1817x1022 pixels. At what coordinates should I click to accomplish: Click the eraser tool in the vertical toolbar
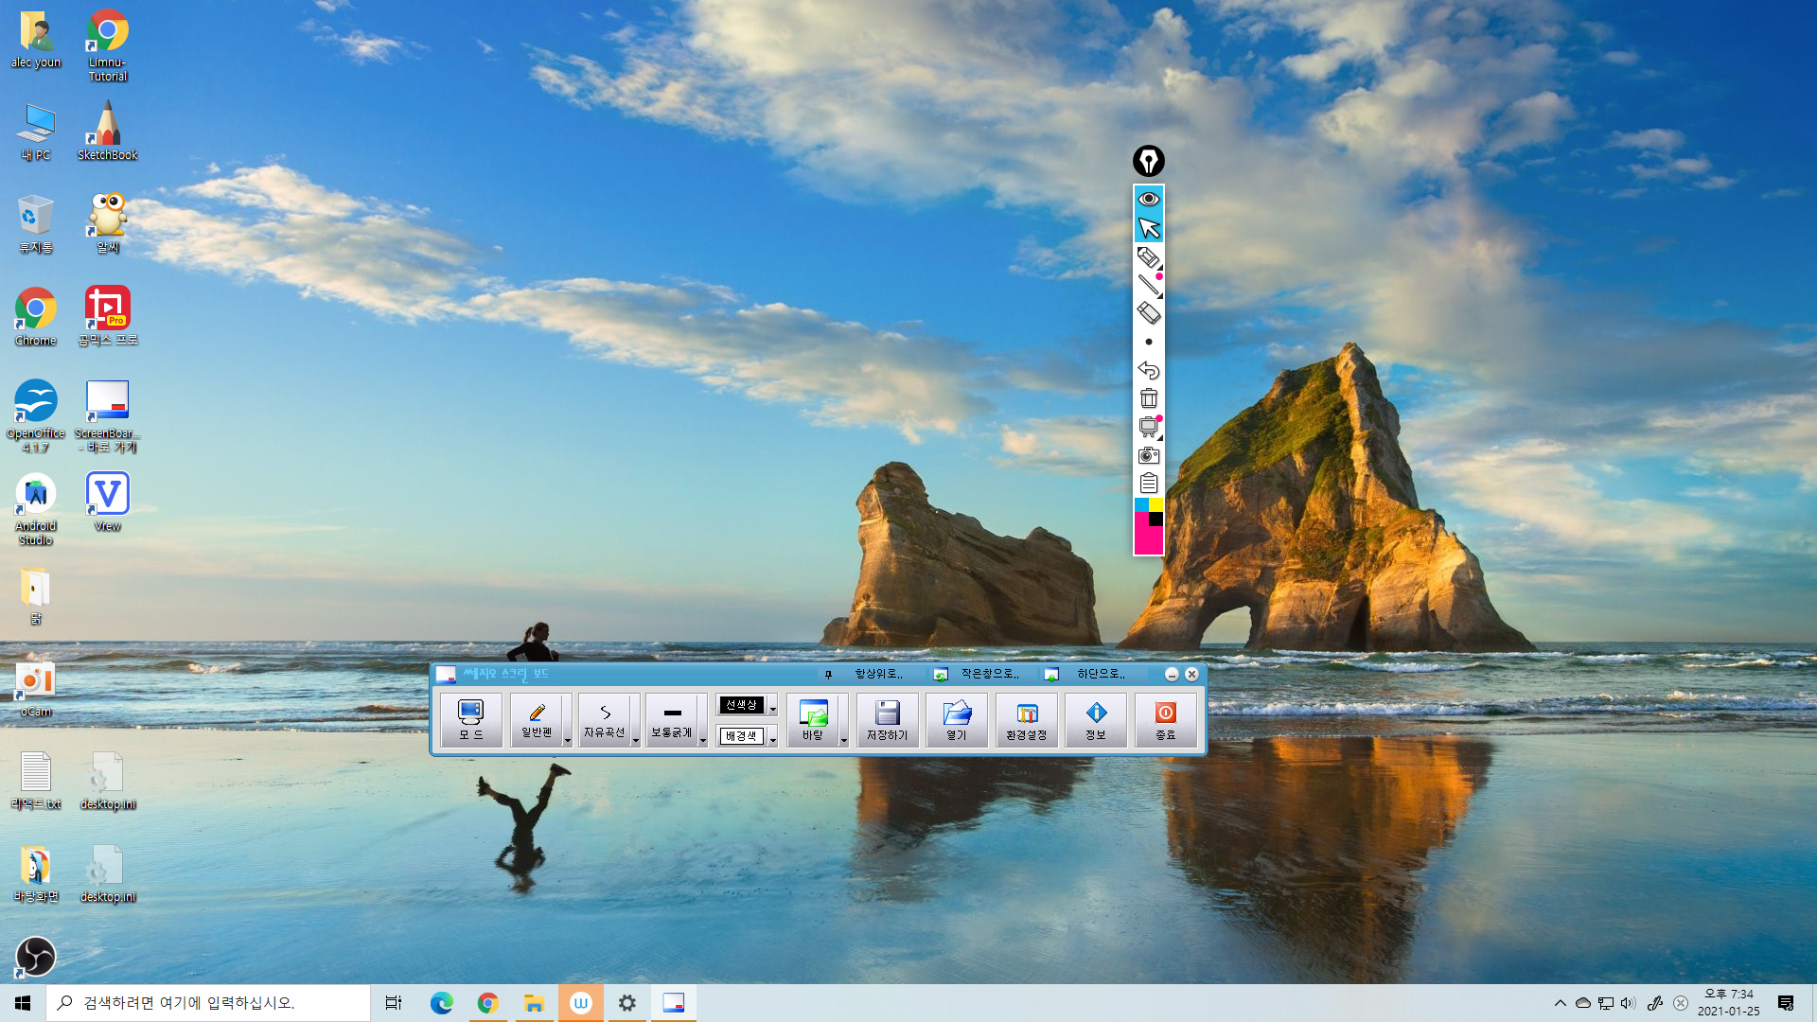click(x=1148, y=313)
